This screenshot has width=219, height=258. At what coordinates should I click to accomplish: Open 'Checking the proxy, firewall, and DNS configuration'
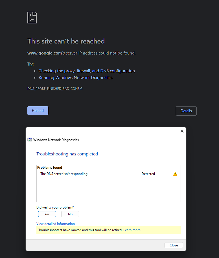pos(87,71)
